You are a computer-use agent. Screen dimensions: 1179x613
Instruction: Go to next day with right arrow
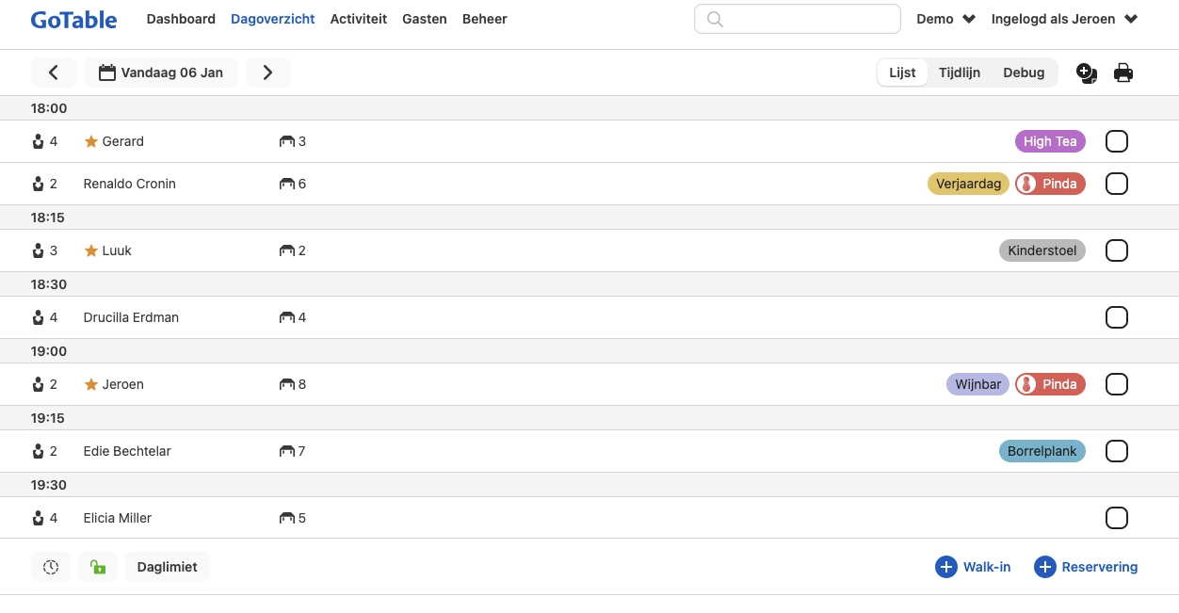point(268,73)
